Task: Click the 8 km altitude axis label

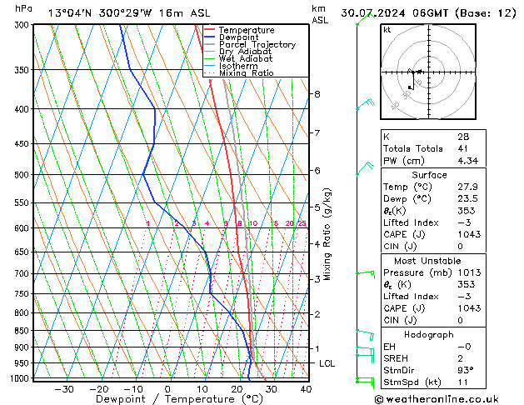Action: click(x=317, y=94)
